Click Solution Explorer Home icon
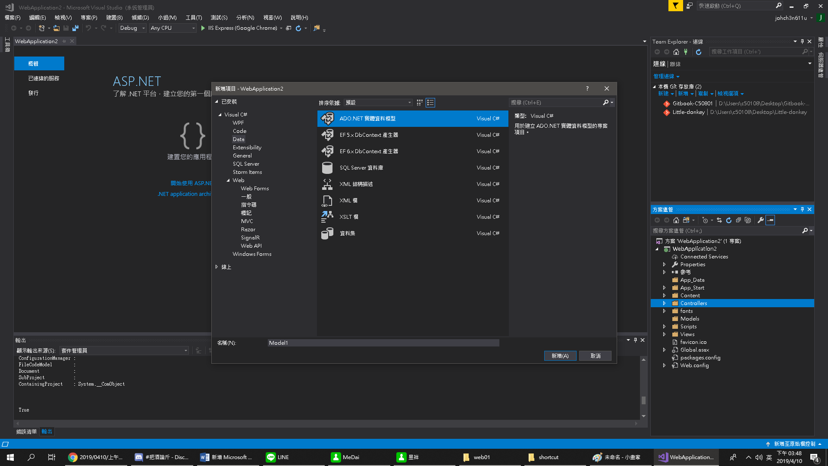This screenshot has height=466, width=828. [676, 220]
